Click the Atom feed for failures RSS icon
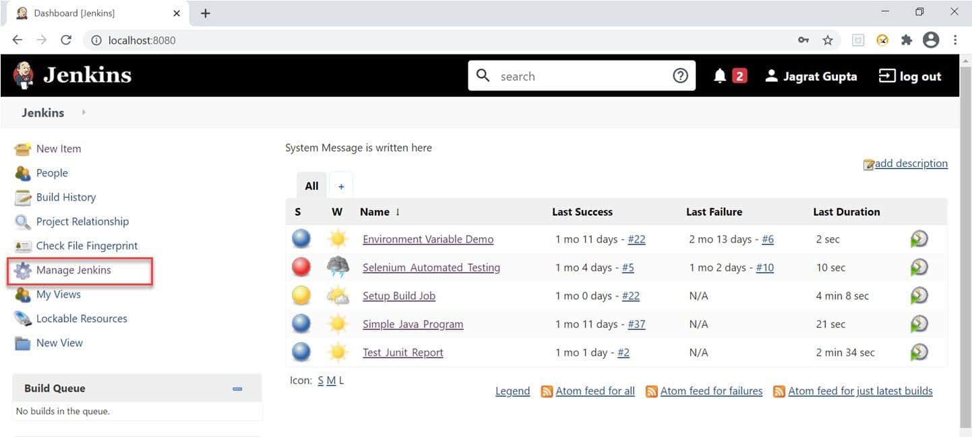Viewport: 972px width, 437px height. [651, 391]
